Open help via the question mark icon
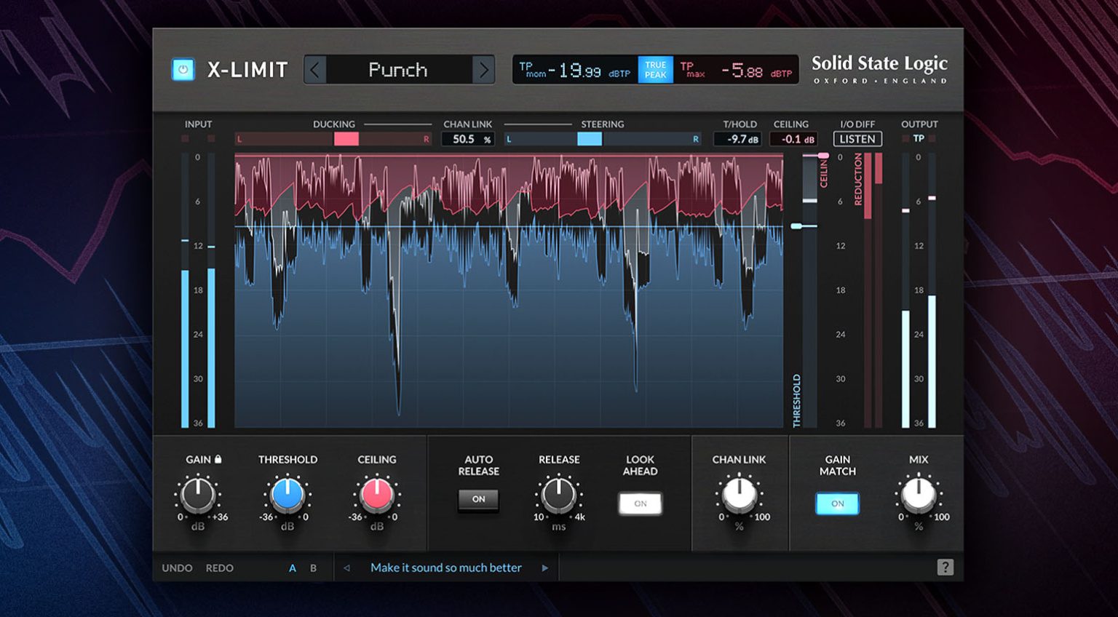Image resolution: width=1118 pixels, height=617 pixels. click(x=947, y=567)
